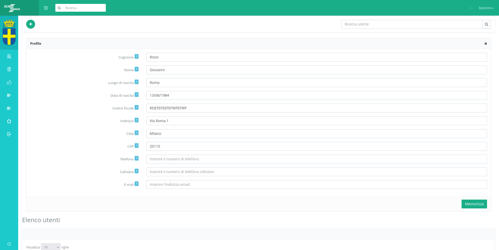Screen dimensions: 499x250
Task: Expand the second list menu in sidebar
Action: (9, 108)
